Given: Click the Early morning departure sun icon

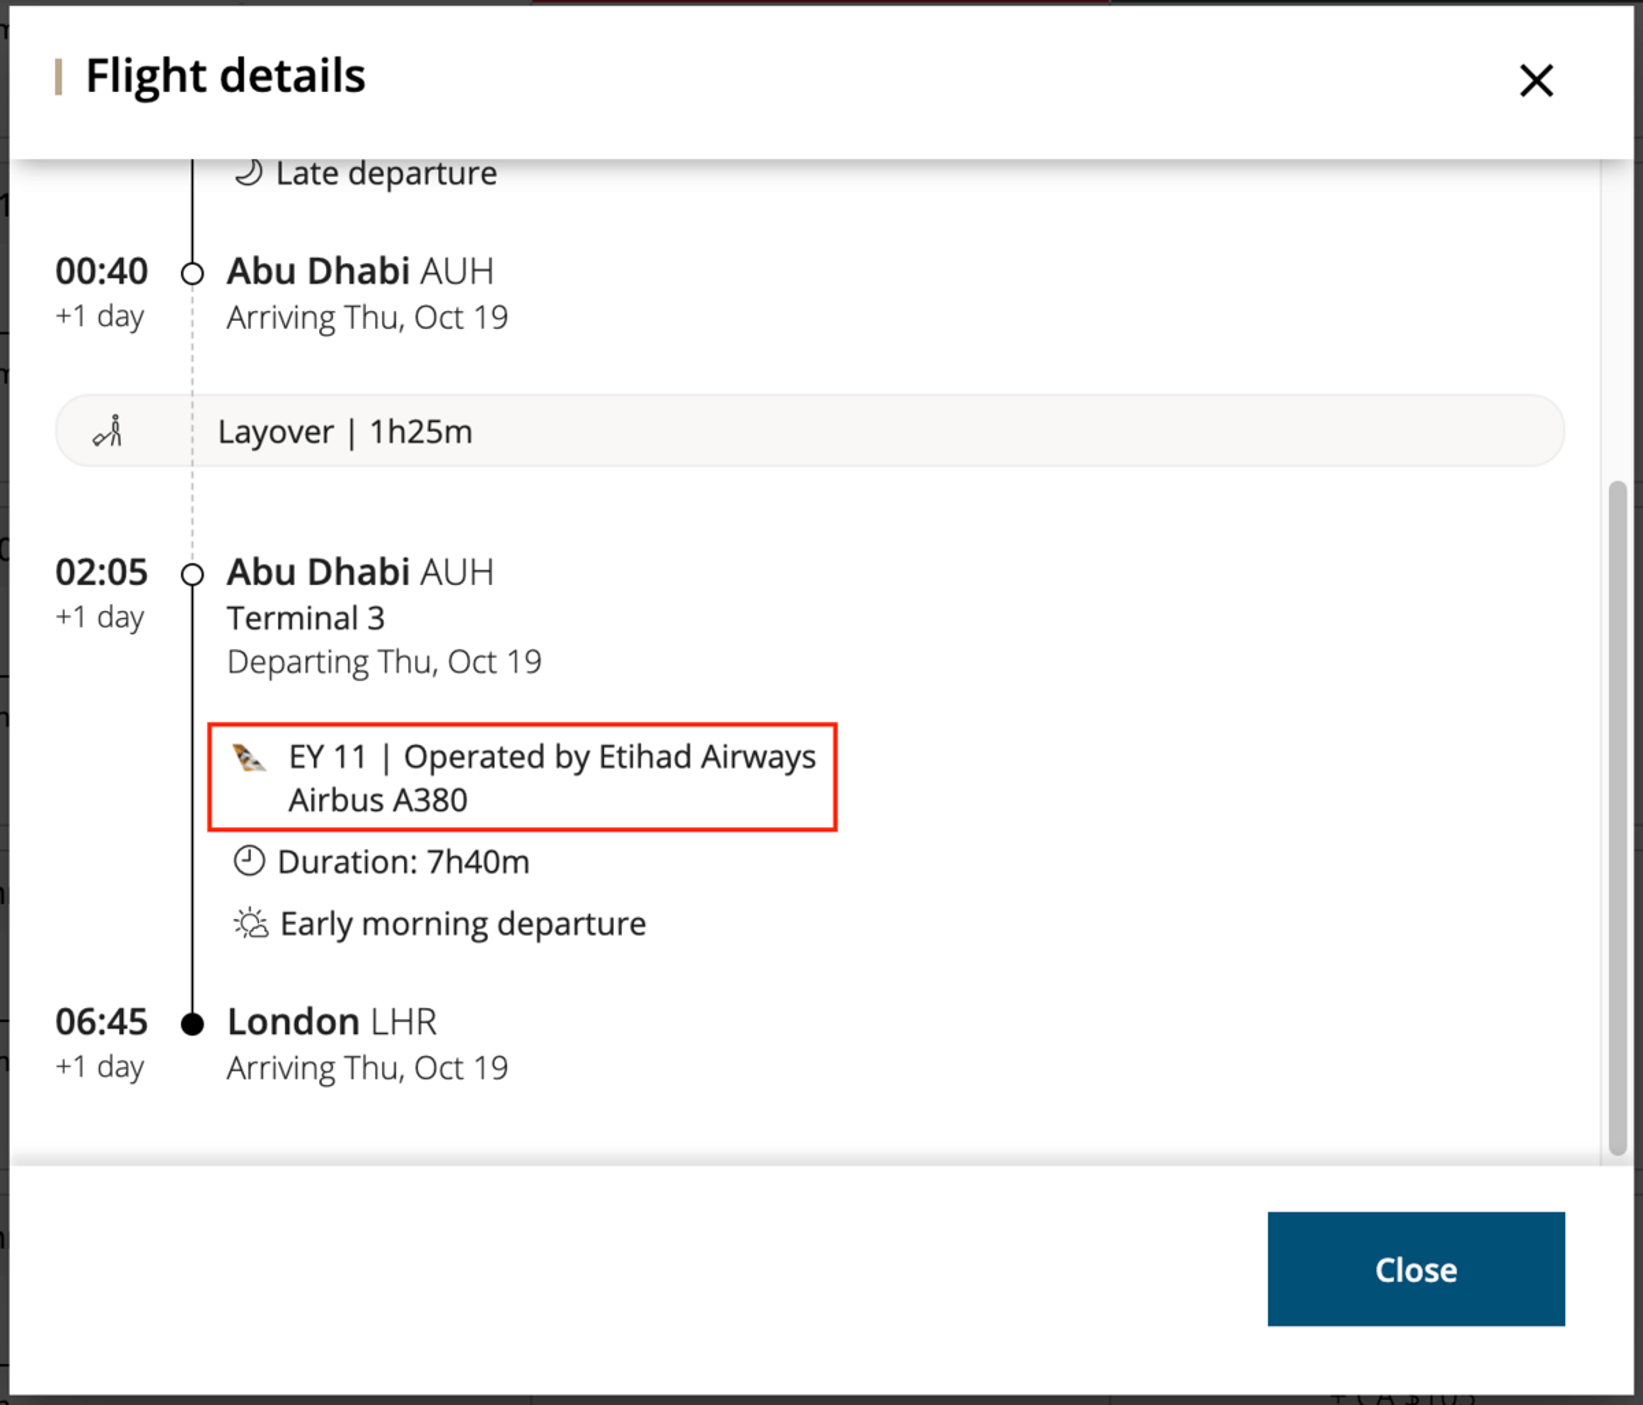Looking at the screenshot, I should click(251, 924).
